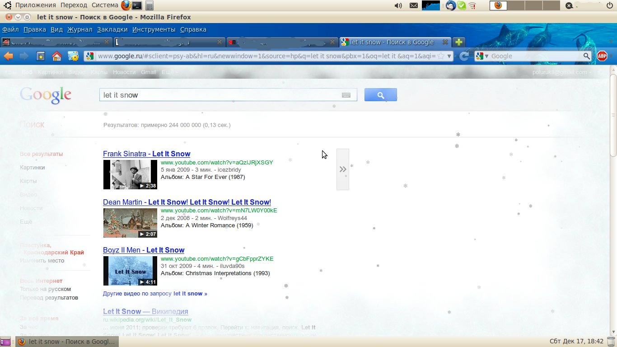Screen dimensions: 617x347
Task: Open the wireless network indicator
Action: click(x=472, y=5)
